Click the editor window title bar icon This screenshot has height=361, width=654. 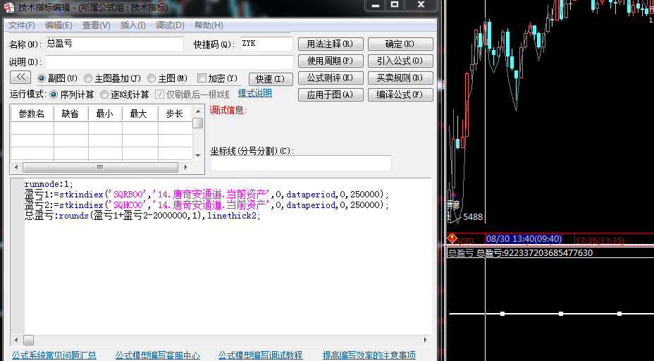[8, 8]
